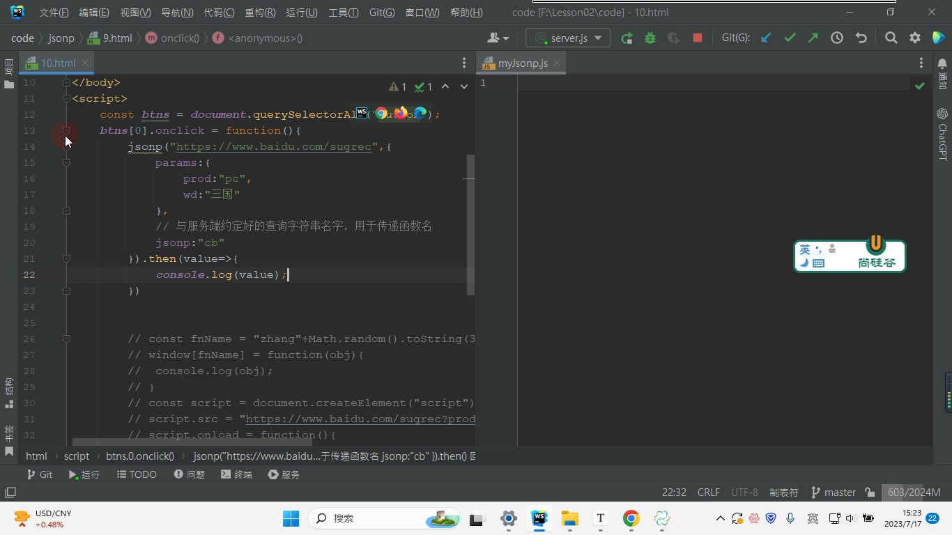
Task: Open the 问题 problems tool window
Action: pos(189,474)
